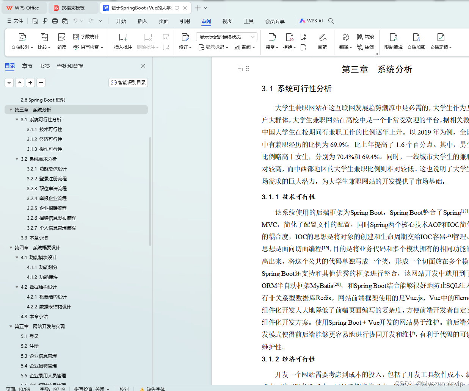This screenshot has height=391, width=469.
Task: Click the print preview icon
Action: coord(65,21)
